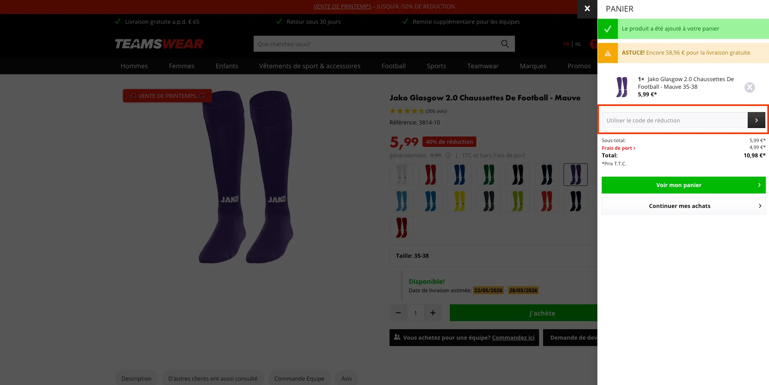
Task: Click the Teamswear logo
Action: pyautogui.click(x=159, y=44)
